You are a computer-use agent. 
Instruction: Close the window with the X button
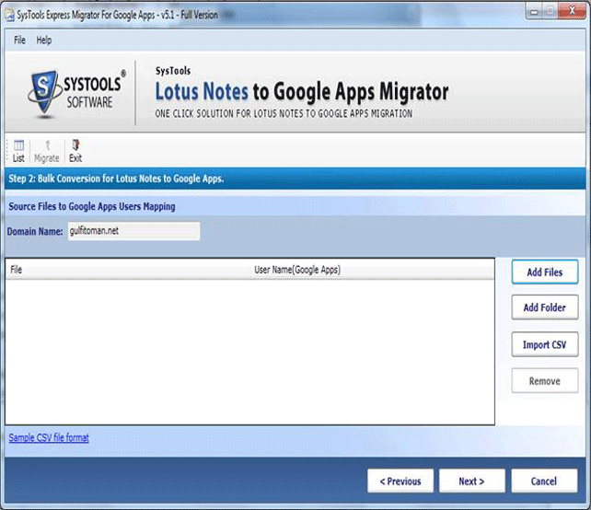pyautogui.click(x=572, y=12)
